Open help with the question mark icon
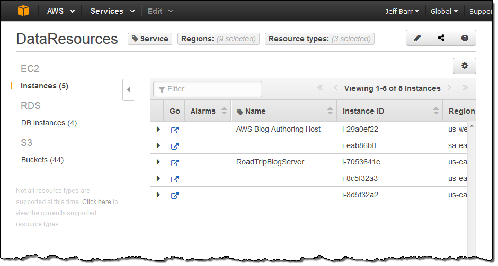 465,38
